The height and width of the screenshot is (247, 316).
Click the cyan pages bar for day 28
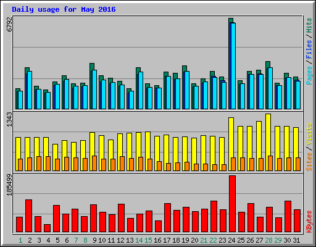[270, 88]
